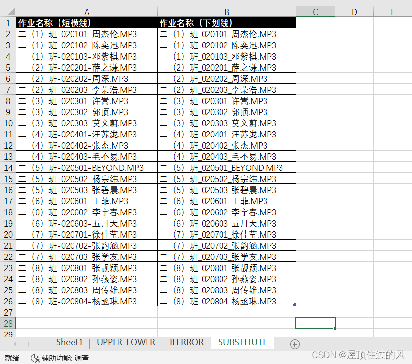Select cell 二（2）班-020203-李荣浩.MP3
This screenshot has width=412, height=364.
tap(87, 90)
